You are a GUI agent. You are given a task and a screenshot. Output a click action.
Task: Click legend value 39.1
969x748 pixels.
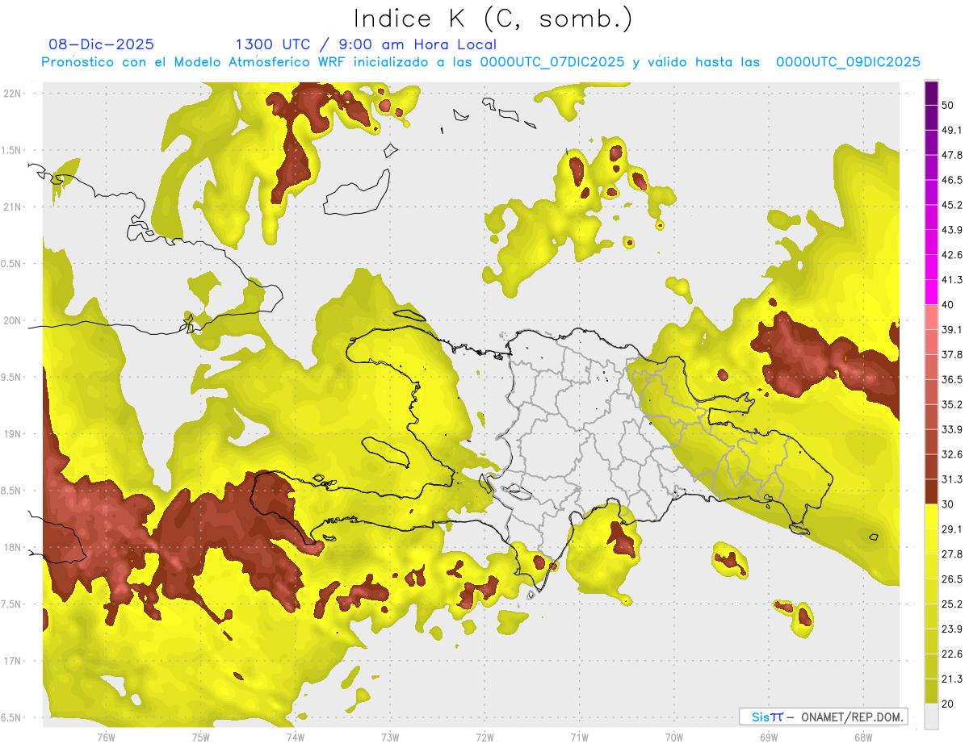click(x=951, y=330)
